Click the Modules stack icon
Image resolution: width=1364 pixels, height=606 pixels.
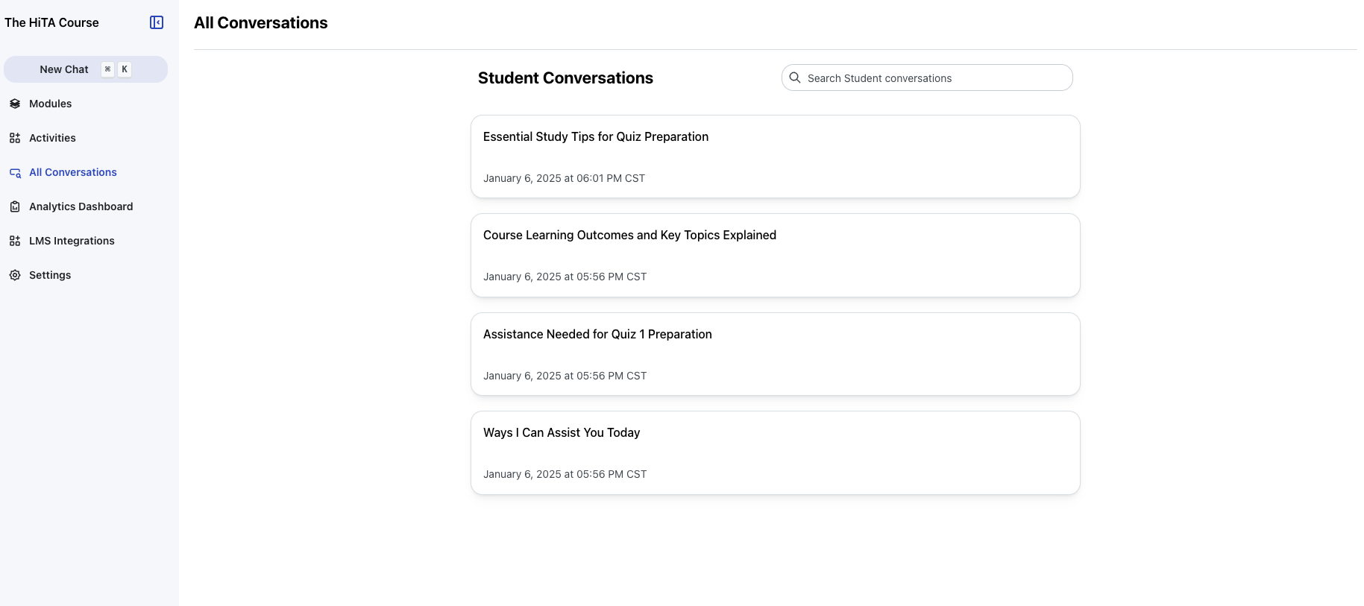15,104
